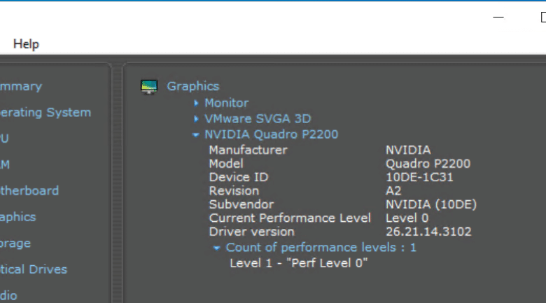Click the Manufacturer label
The width and height of the screenshot is (546, 303).
248,150
